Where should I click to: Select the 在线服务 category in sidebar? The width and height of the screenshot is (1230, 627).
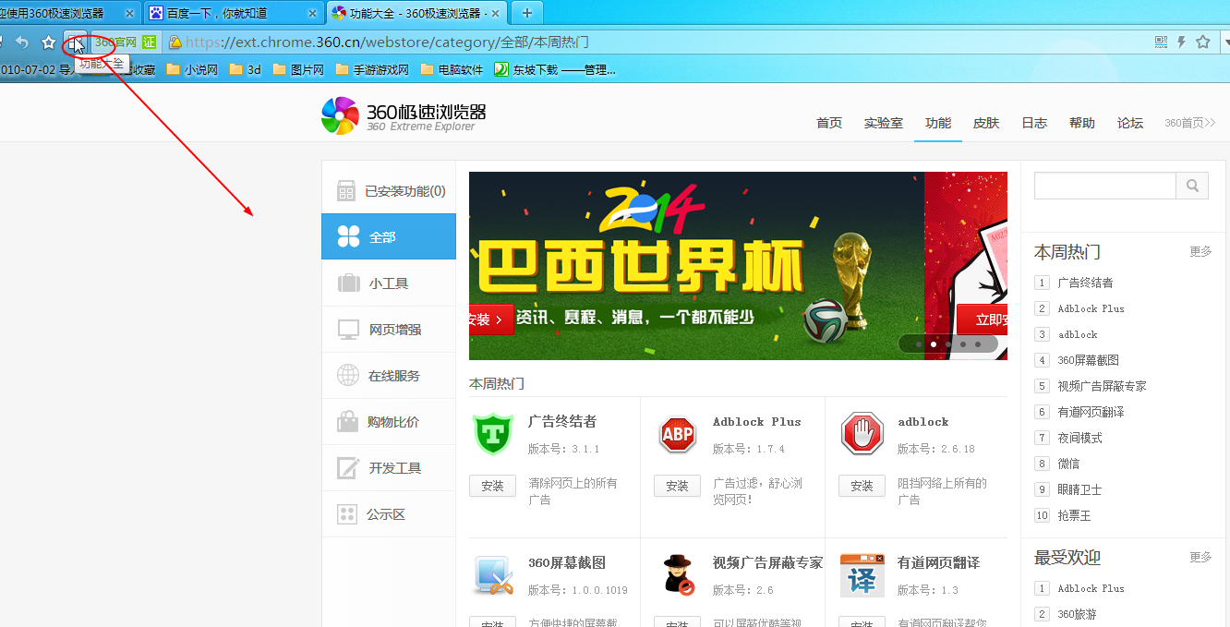click(389, 376)
